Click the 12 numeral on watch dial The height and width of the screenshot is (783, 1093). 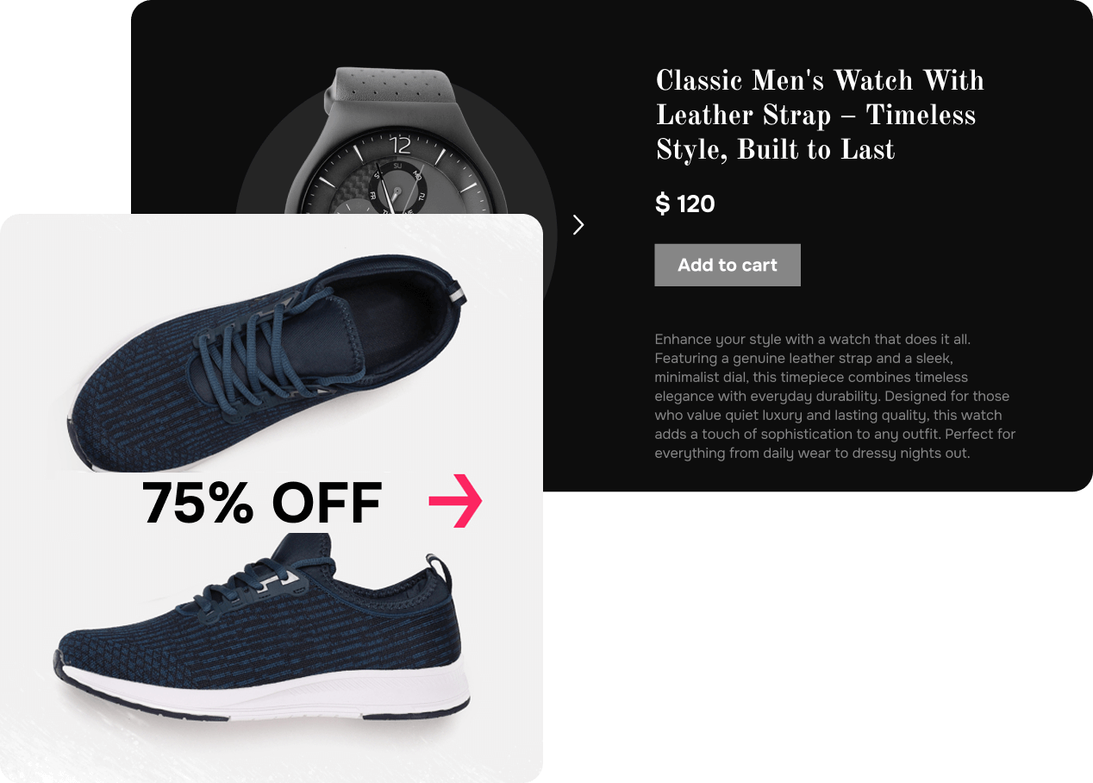400,143
